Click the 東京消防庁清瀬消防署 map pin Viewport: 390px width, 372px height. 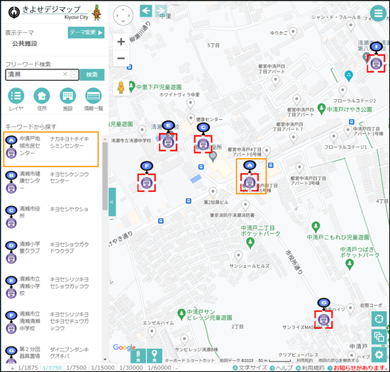245,205
